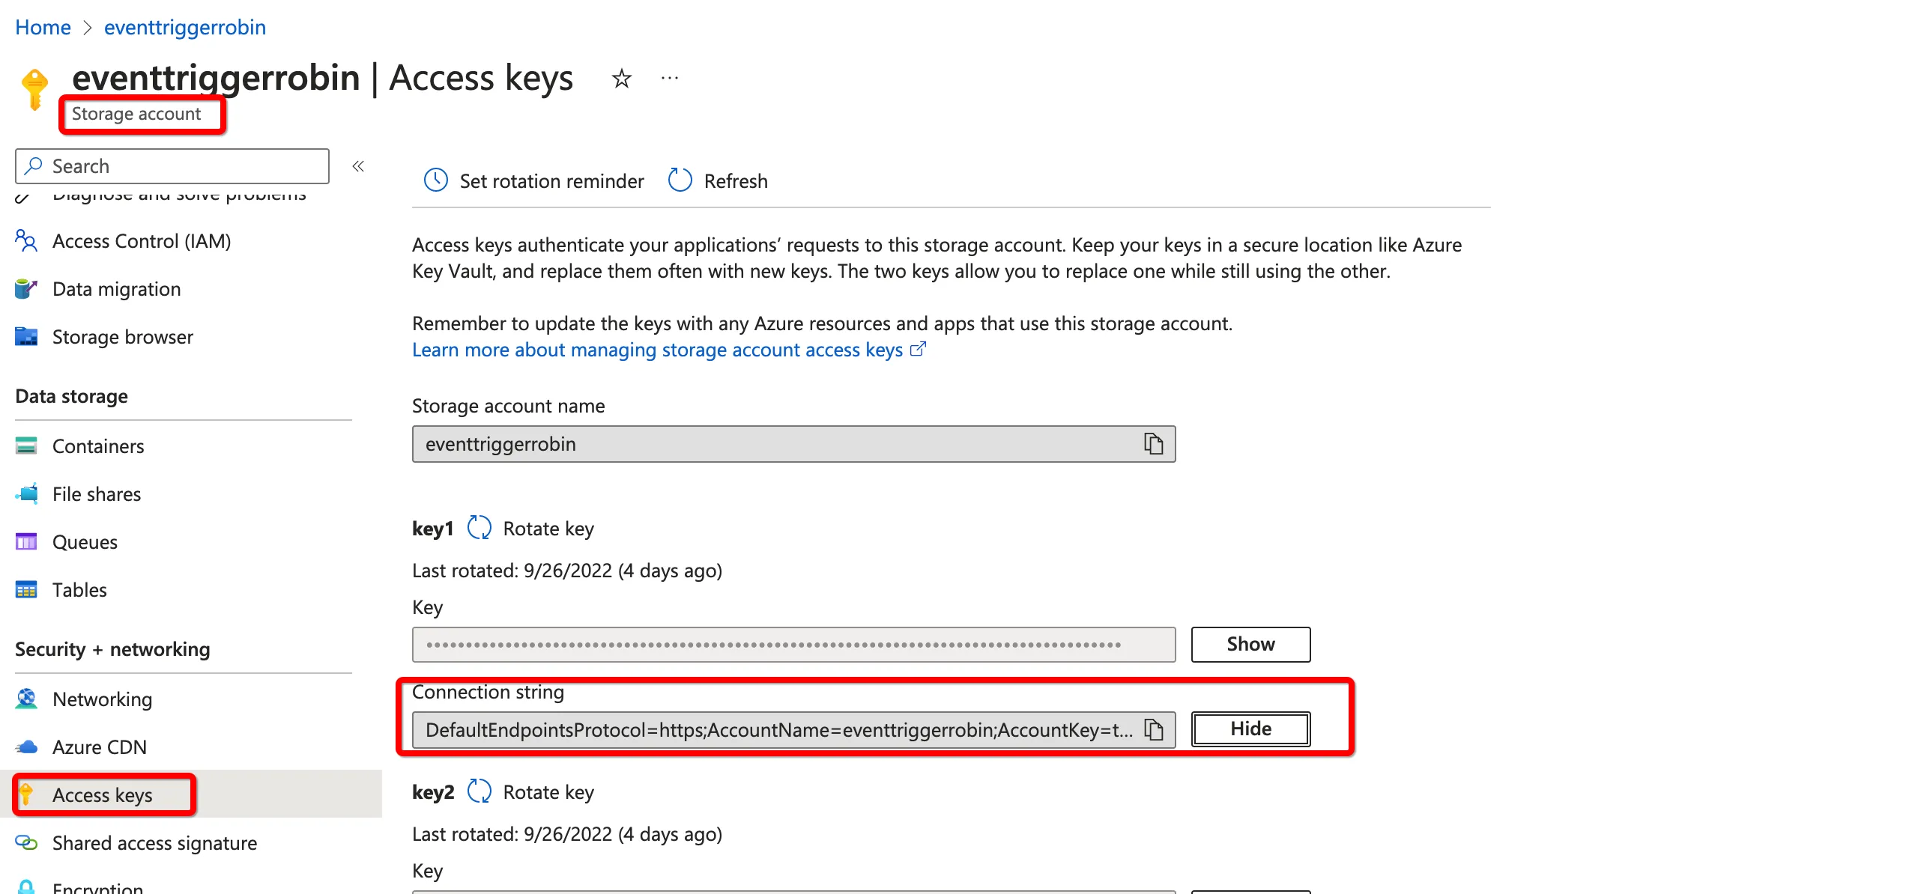Open the managing access keys link
Image resolution: width=1927 pixels, height=894 pixels.
tap(657, 350)
